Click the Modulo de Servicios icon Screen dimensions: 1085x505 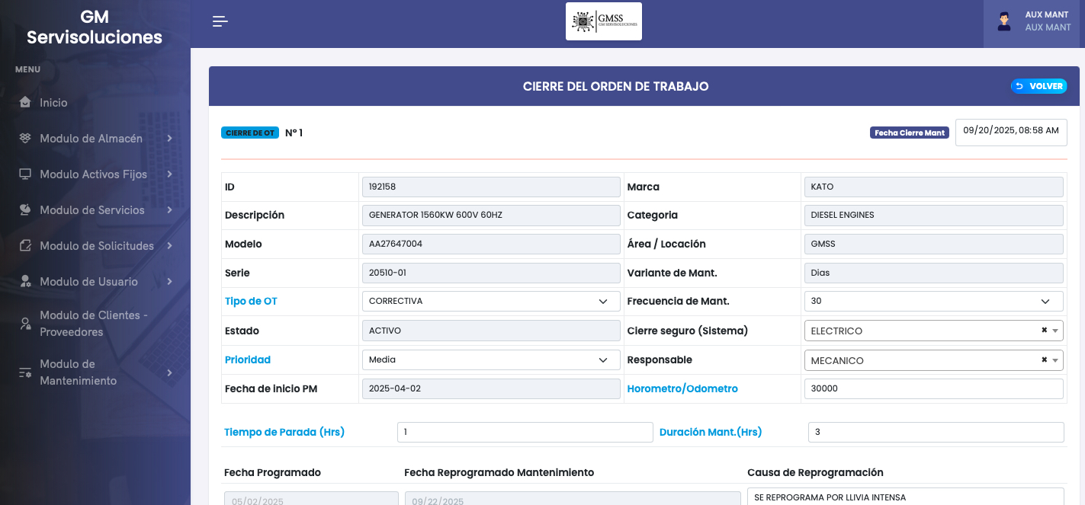[25, 209]
